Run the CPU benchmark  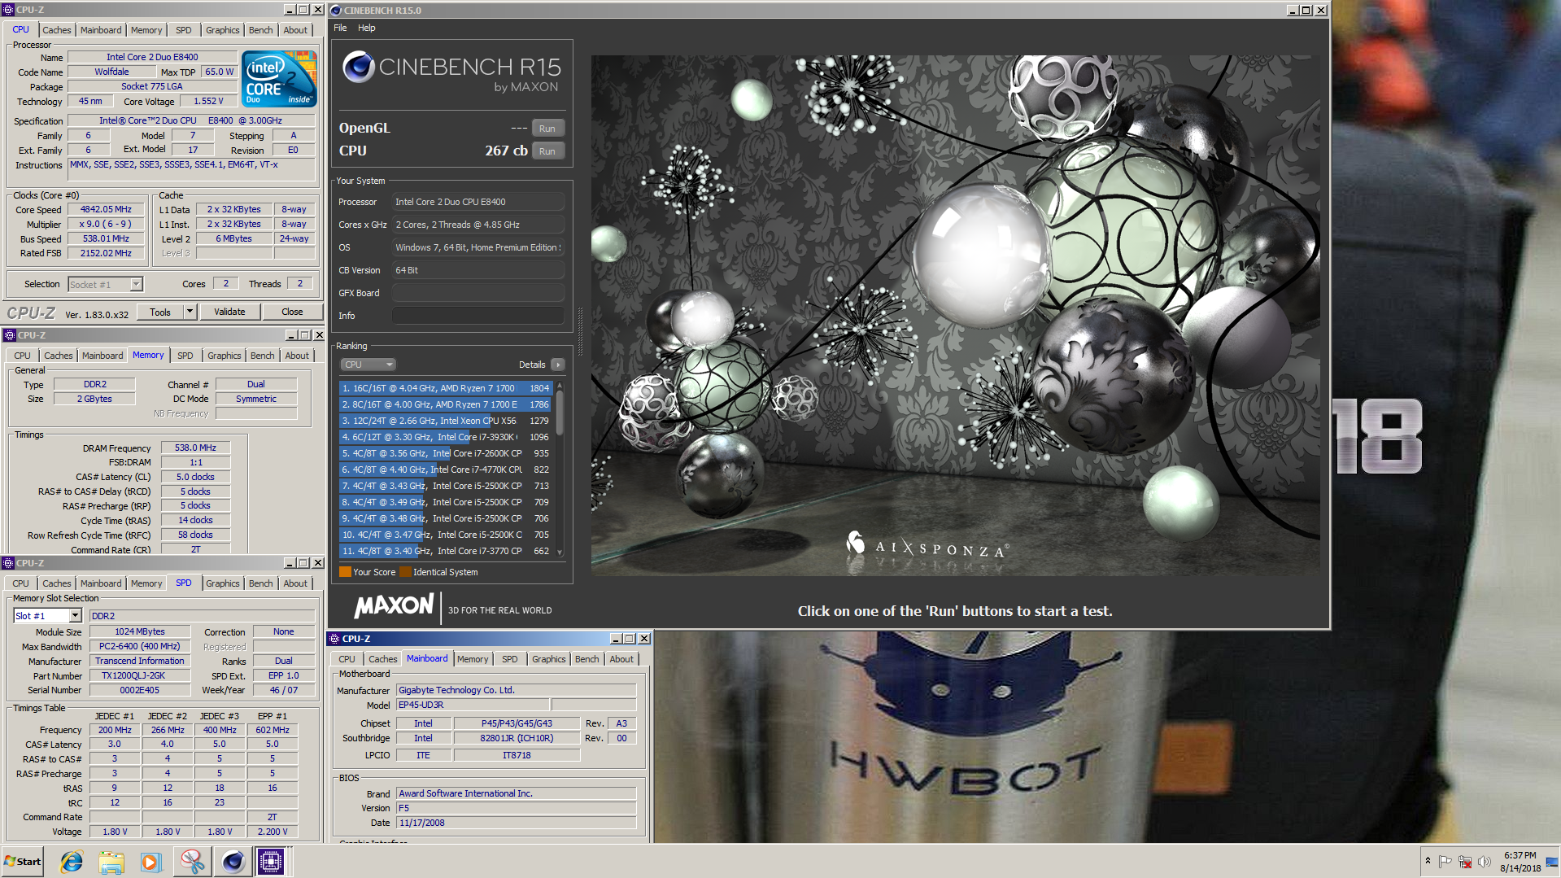(547, 151)
